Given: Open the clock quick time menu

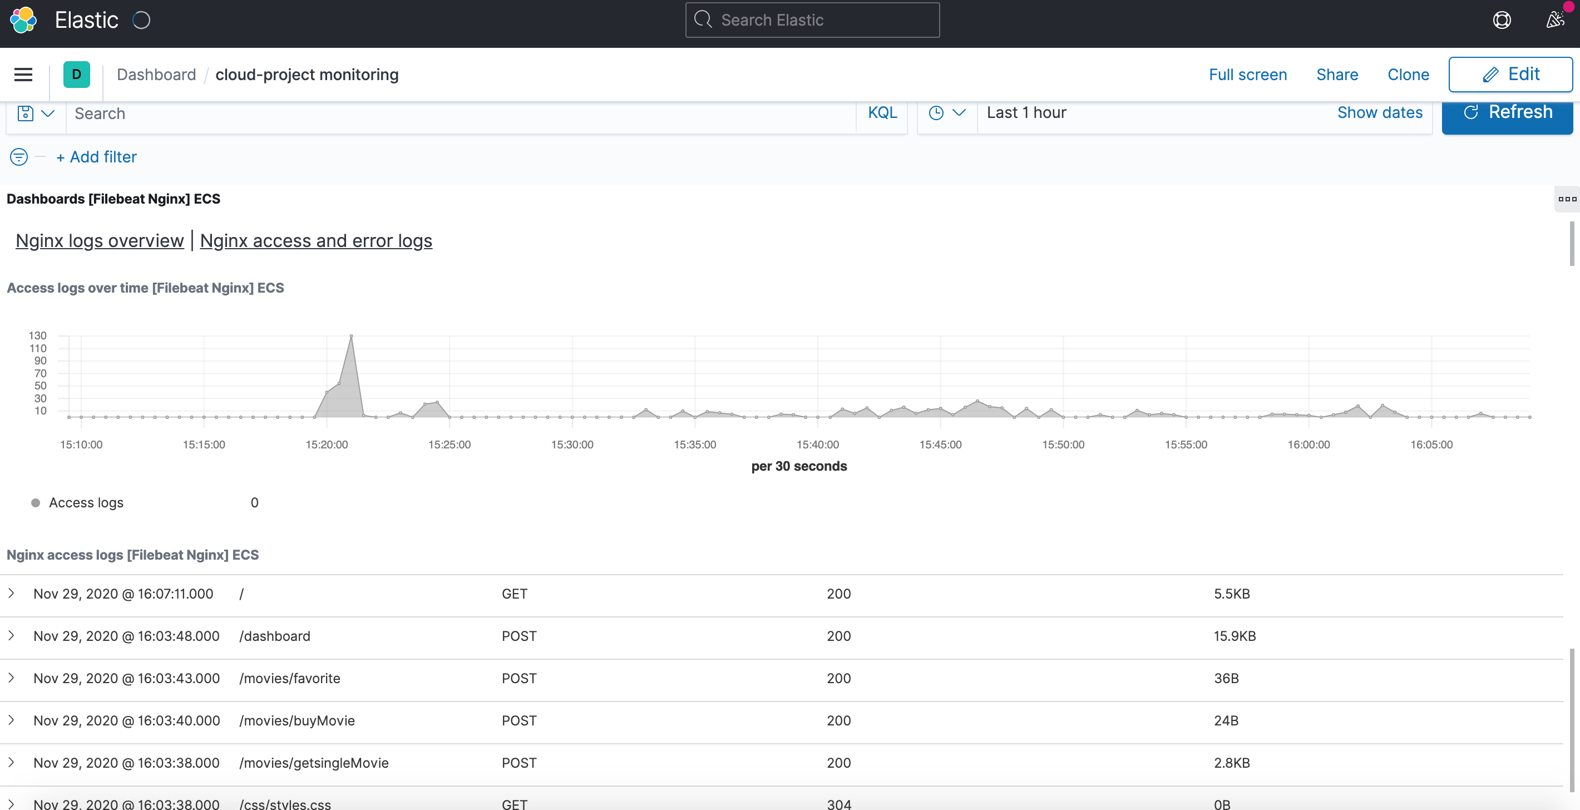Looking at the screenshot, I should (x=946, y=113).
